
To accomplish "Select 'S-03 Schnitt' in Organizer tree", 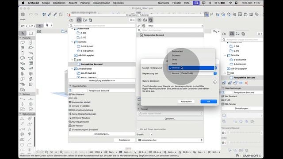I will coord(87,46).
